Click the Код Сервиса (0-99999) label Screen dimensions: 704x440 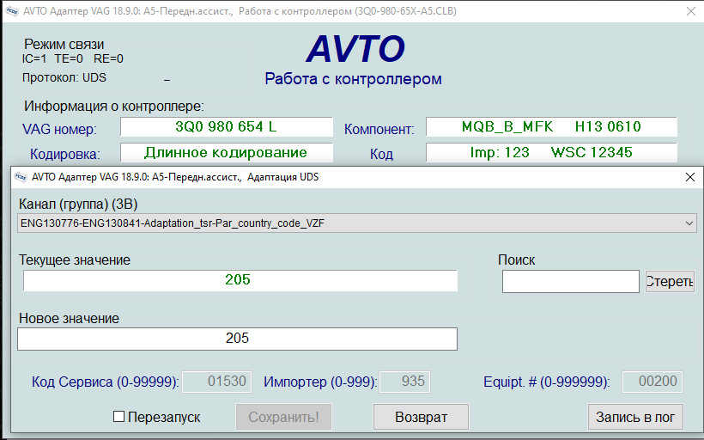(x=106, y=382)
